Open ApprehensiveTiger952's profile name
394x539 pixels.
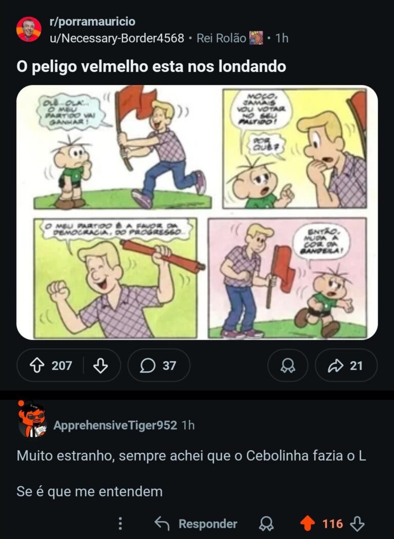click(115, 425)
